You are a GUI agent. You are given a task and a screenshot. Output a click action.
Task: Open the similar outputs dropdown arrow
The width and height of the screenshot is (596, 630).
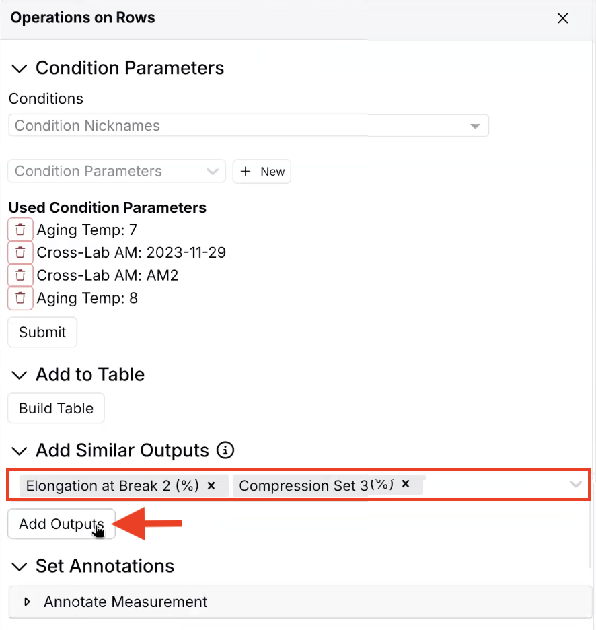(x=576, y=485)
